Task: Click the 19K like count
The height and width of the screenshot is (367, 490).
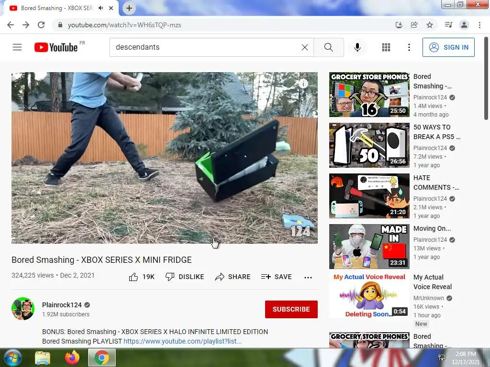Action: click(x=148, y=277)
